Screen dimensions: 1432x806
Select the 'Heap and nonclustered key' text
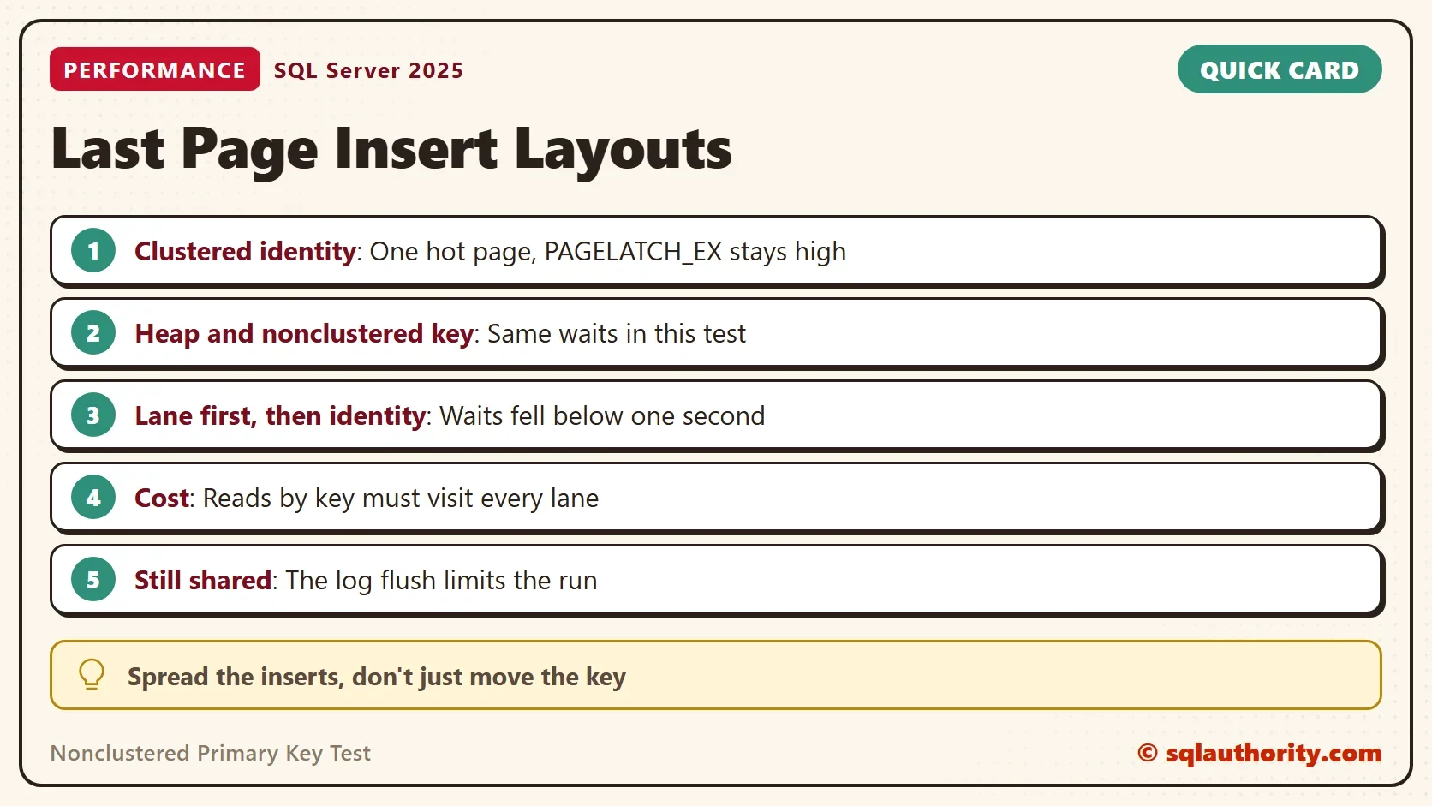[x=304, y=333]
